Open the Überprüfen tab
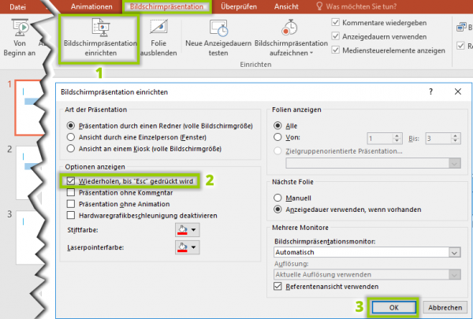The image size is (473, 319). point(239,6)
